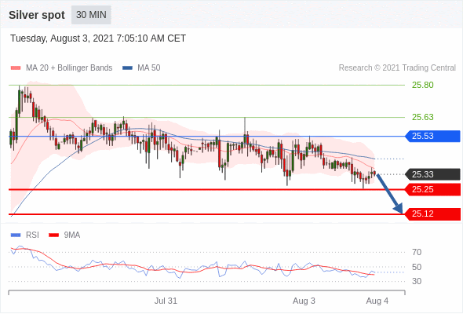
Task: Click the blue downward forecast arrow
Action: pos(389,193)
